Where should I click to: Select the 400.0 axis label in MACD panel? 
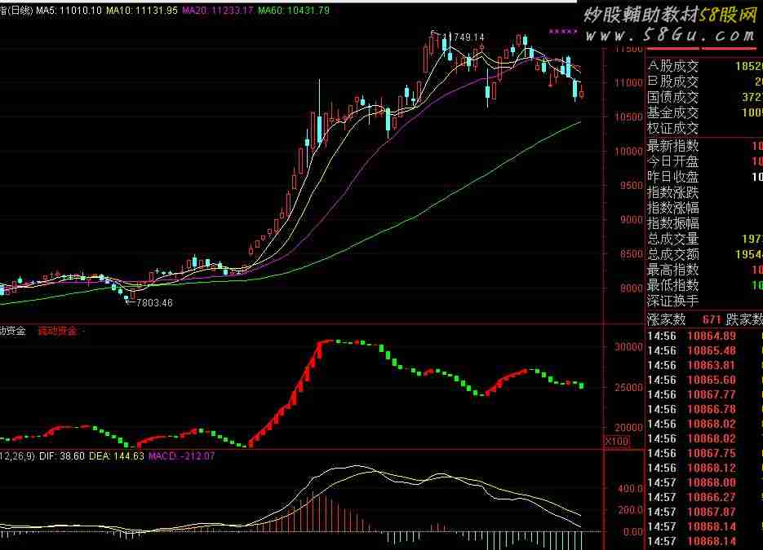click(630, 489)
